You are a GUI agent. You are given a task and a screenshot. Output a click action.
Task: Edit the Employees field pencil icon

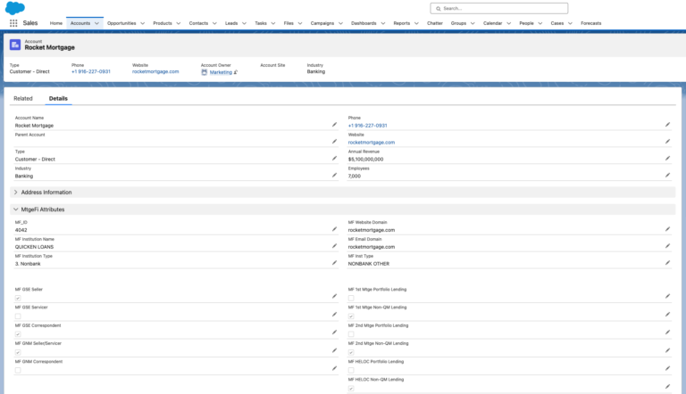pyautogui.click(x=667, y=175)
